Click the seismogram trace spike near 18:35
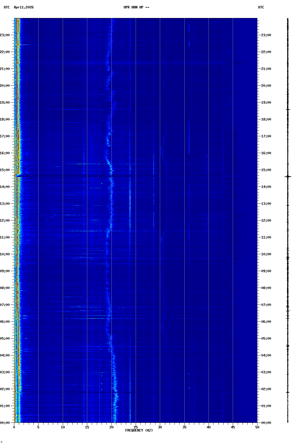The width and height of the screenshot is (300, 445). (x=288, y=109)
